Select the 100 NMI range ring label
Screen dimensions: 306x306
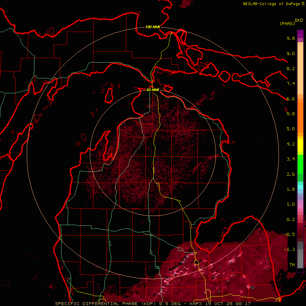click(x=153, y=27)
